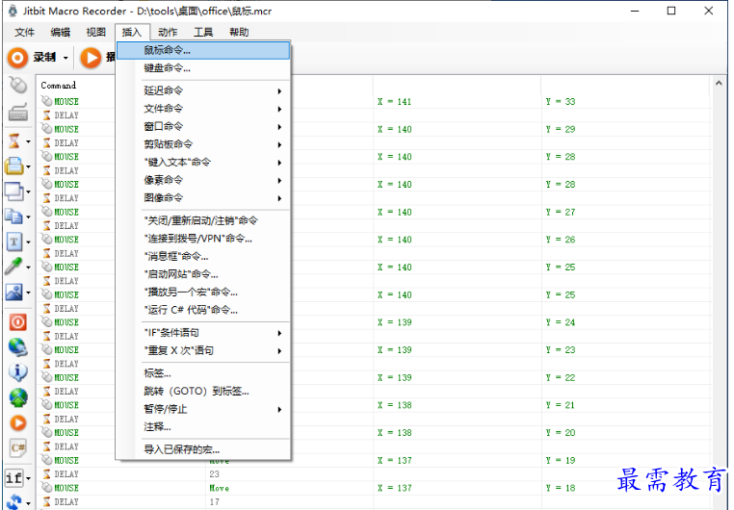Choose 注释... menu entry
Image resolution: width=734 pixels, height=510 pixels.
203,427
